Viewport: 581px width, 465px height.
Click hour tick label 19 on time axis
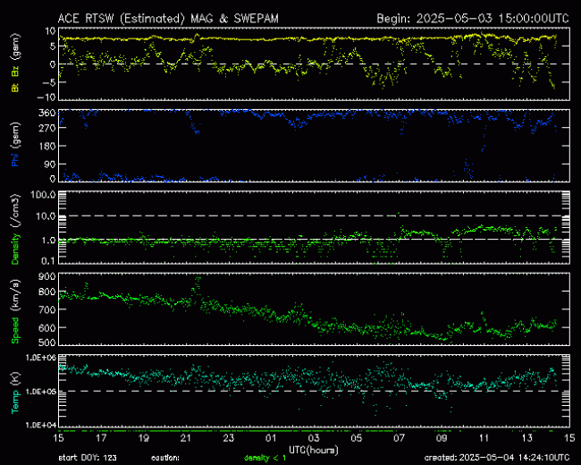tap(143, 438)
